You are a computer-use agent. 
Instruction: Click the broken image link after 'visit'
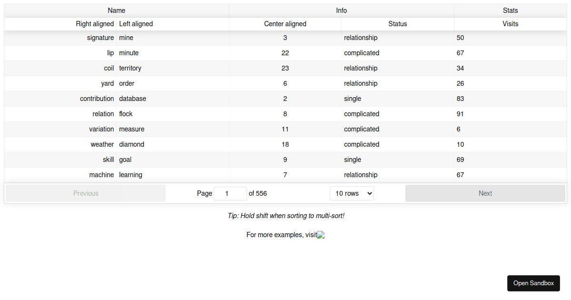(321, 235)
